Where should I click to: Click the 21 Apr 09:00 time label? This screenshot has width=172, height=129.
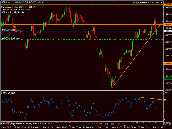coord(157,127)
